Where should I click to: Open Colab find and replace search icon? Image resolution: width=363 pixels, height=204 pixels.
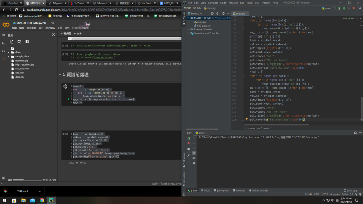coord(4,43)
